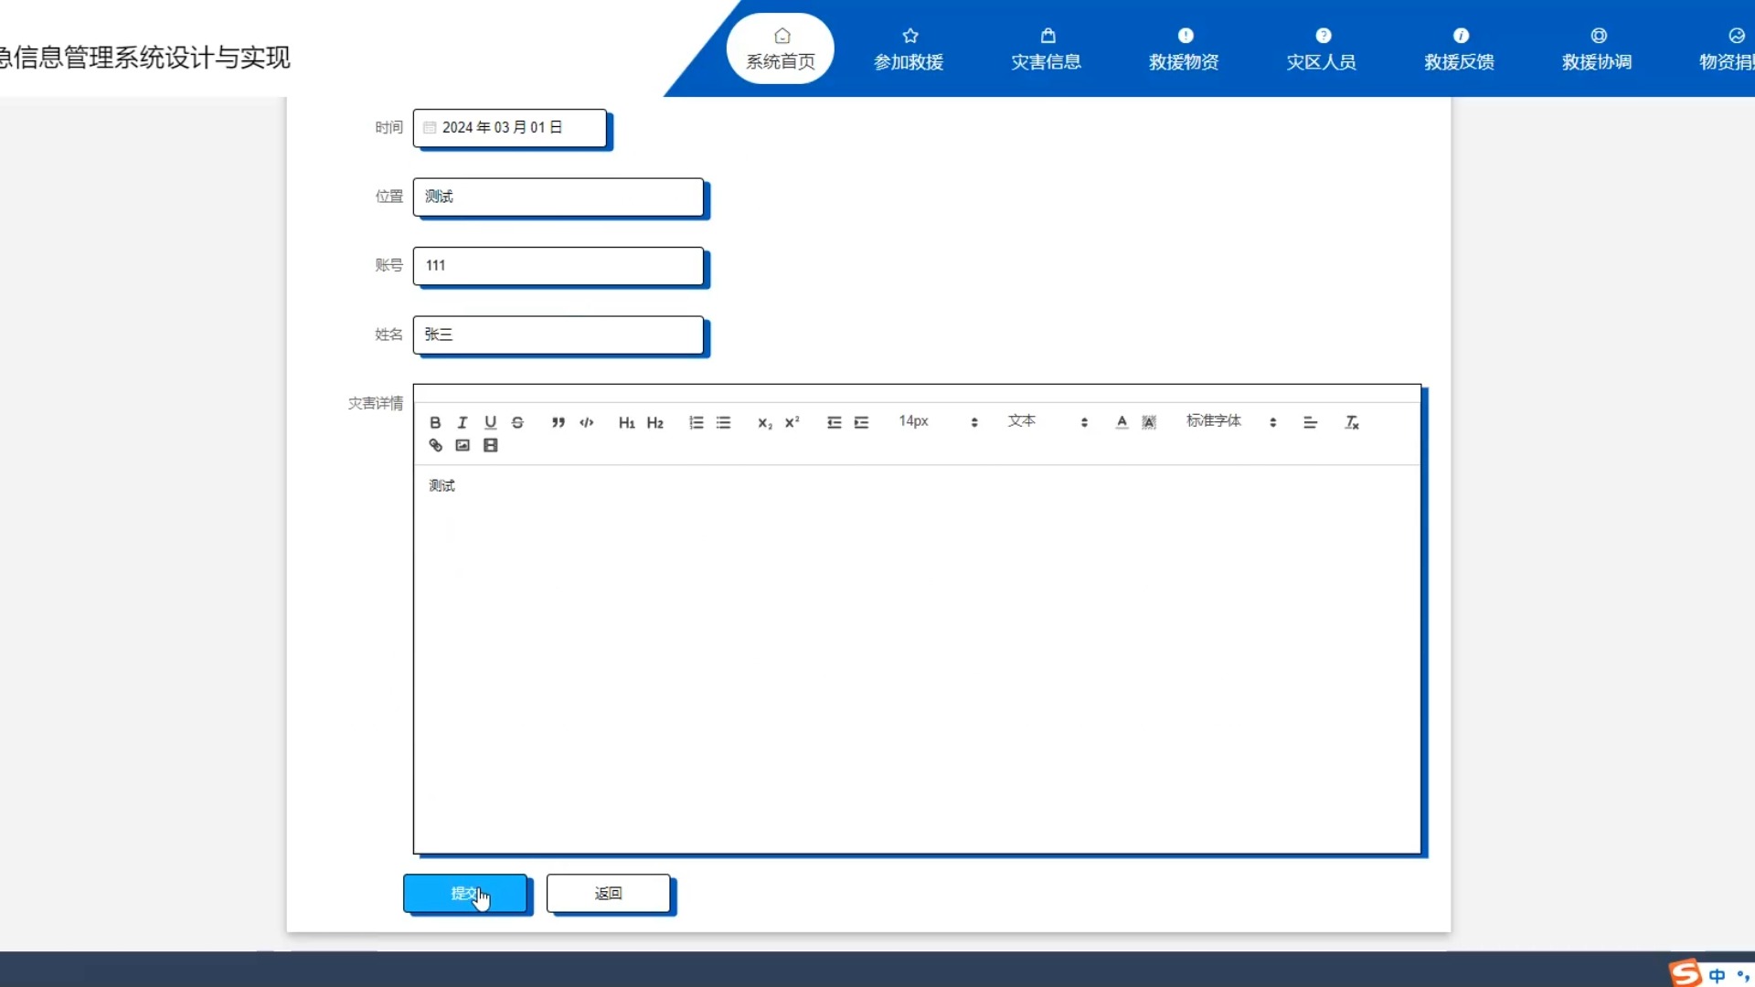Open the text alignment options
This screenshot has width=1755, height=987.
tap(1310, 422)
